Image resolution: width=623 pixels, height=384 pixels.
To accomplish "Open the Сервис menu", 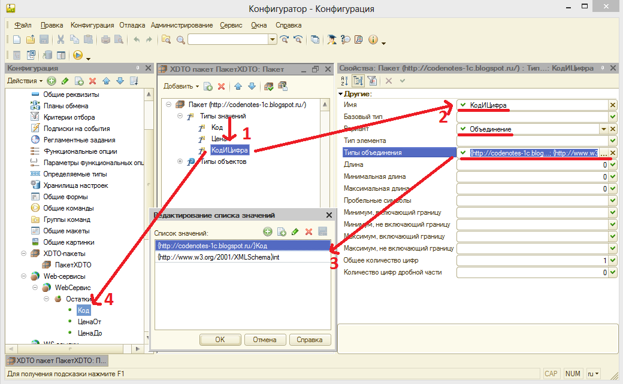I will coord(231,25).
